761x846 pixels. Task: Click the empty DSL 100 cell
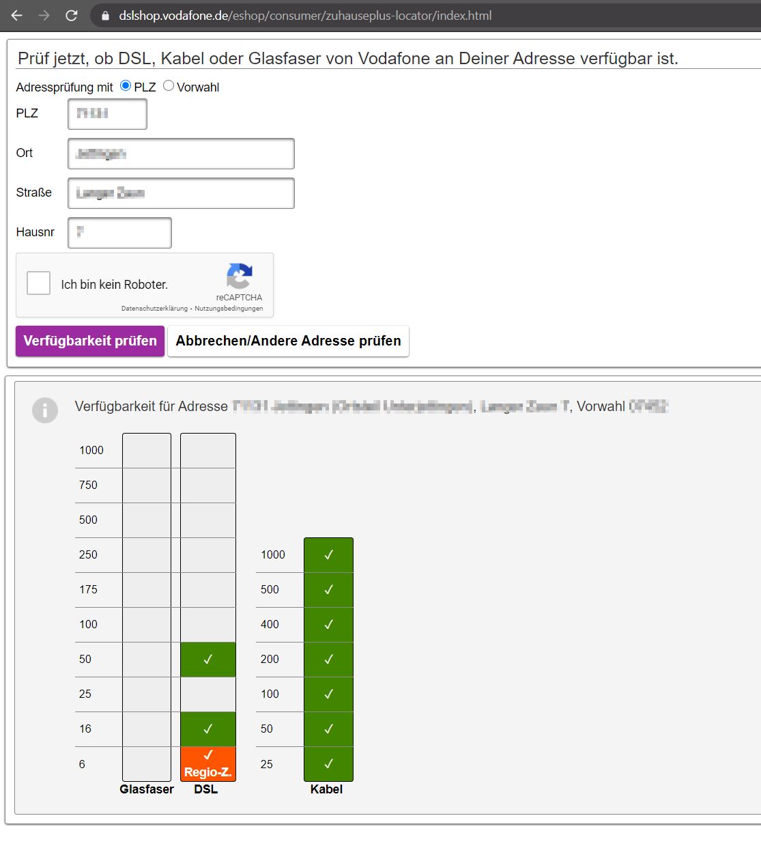(208, 625)
